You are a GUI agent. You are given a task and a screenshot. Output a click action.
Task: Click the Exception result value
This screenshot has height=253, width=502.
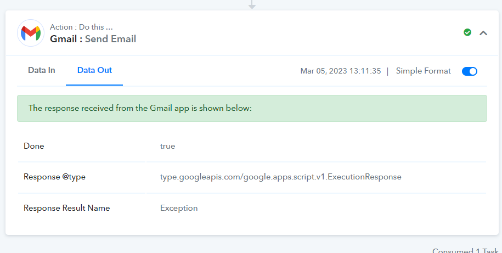(179, 208)
